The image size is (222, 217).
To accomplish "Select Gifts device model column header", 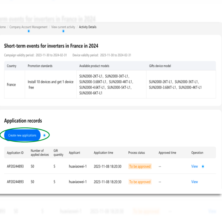I will [x=160, y=66].
